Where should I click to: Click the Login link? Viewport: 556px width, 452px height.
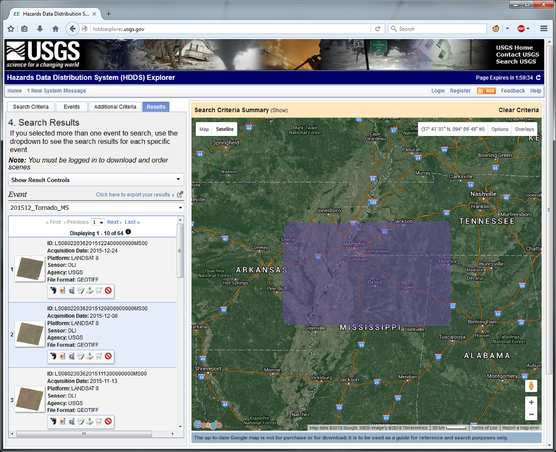(x=438, y=91)
